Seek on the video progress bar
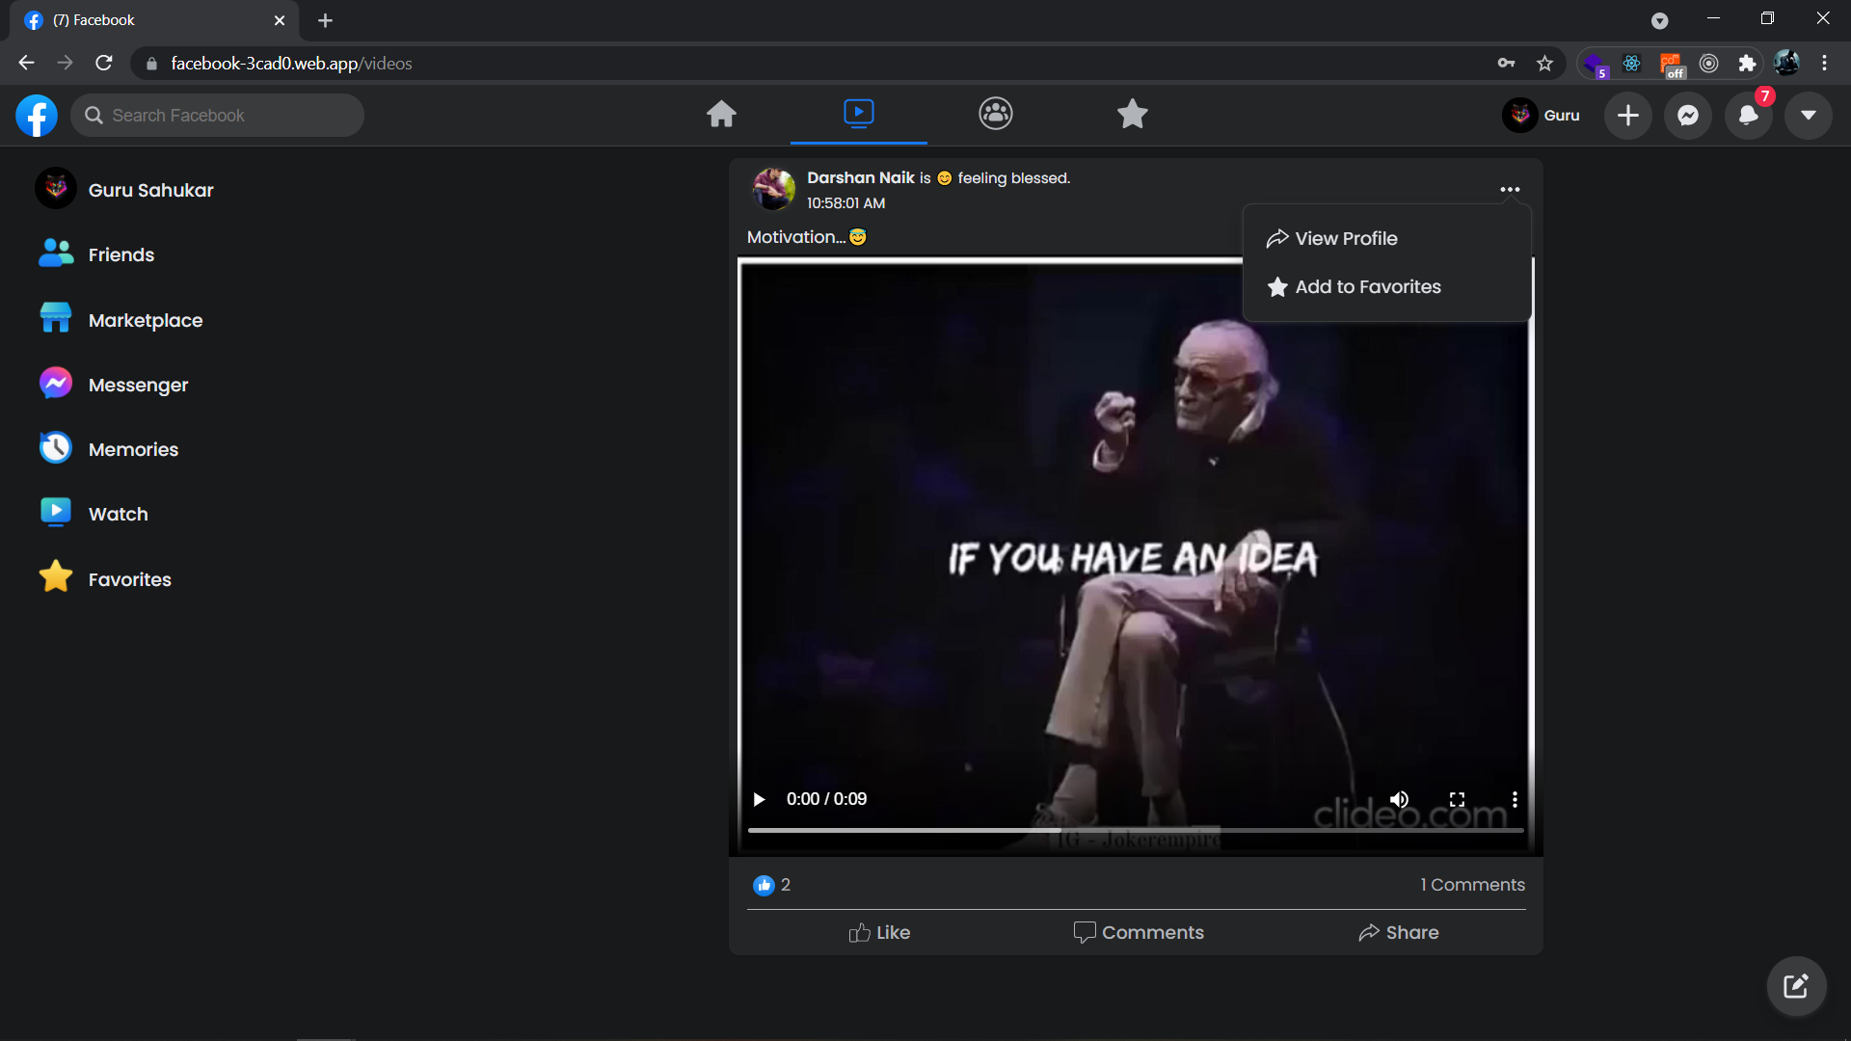Viewport: 1851px width, 1041px height. coord(1136,830)
